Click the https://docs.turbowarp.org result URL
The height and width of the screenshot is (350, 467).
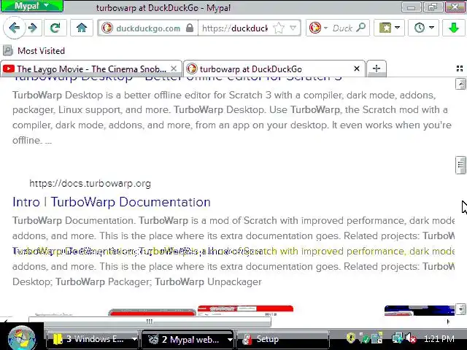point(90,183)
